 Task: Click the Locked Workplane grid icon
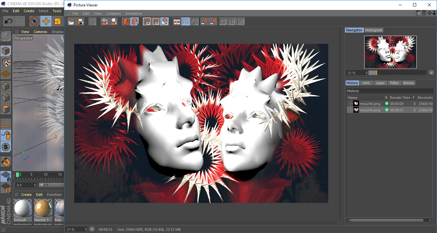(x=6, y=176)
